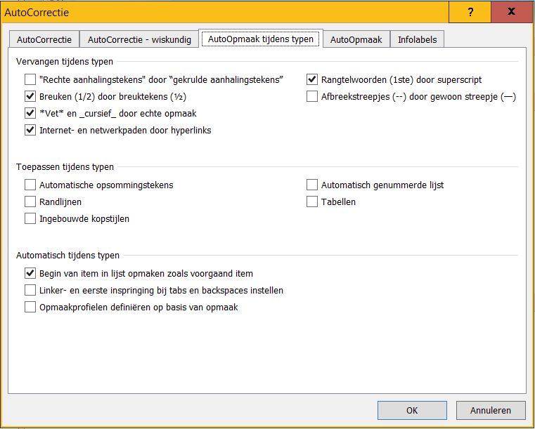The image size is (535, 429).
Task: Enable Ingebouwde kopstijlen checkbox
Action: (x=30, y=218)
